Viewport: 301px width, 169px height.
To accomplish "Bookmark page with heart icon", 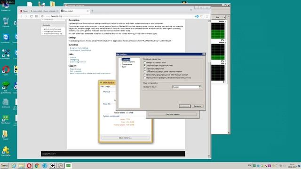I will pos(201,16).
